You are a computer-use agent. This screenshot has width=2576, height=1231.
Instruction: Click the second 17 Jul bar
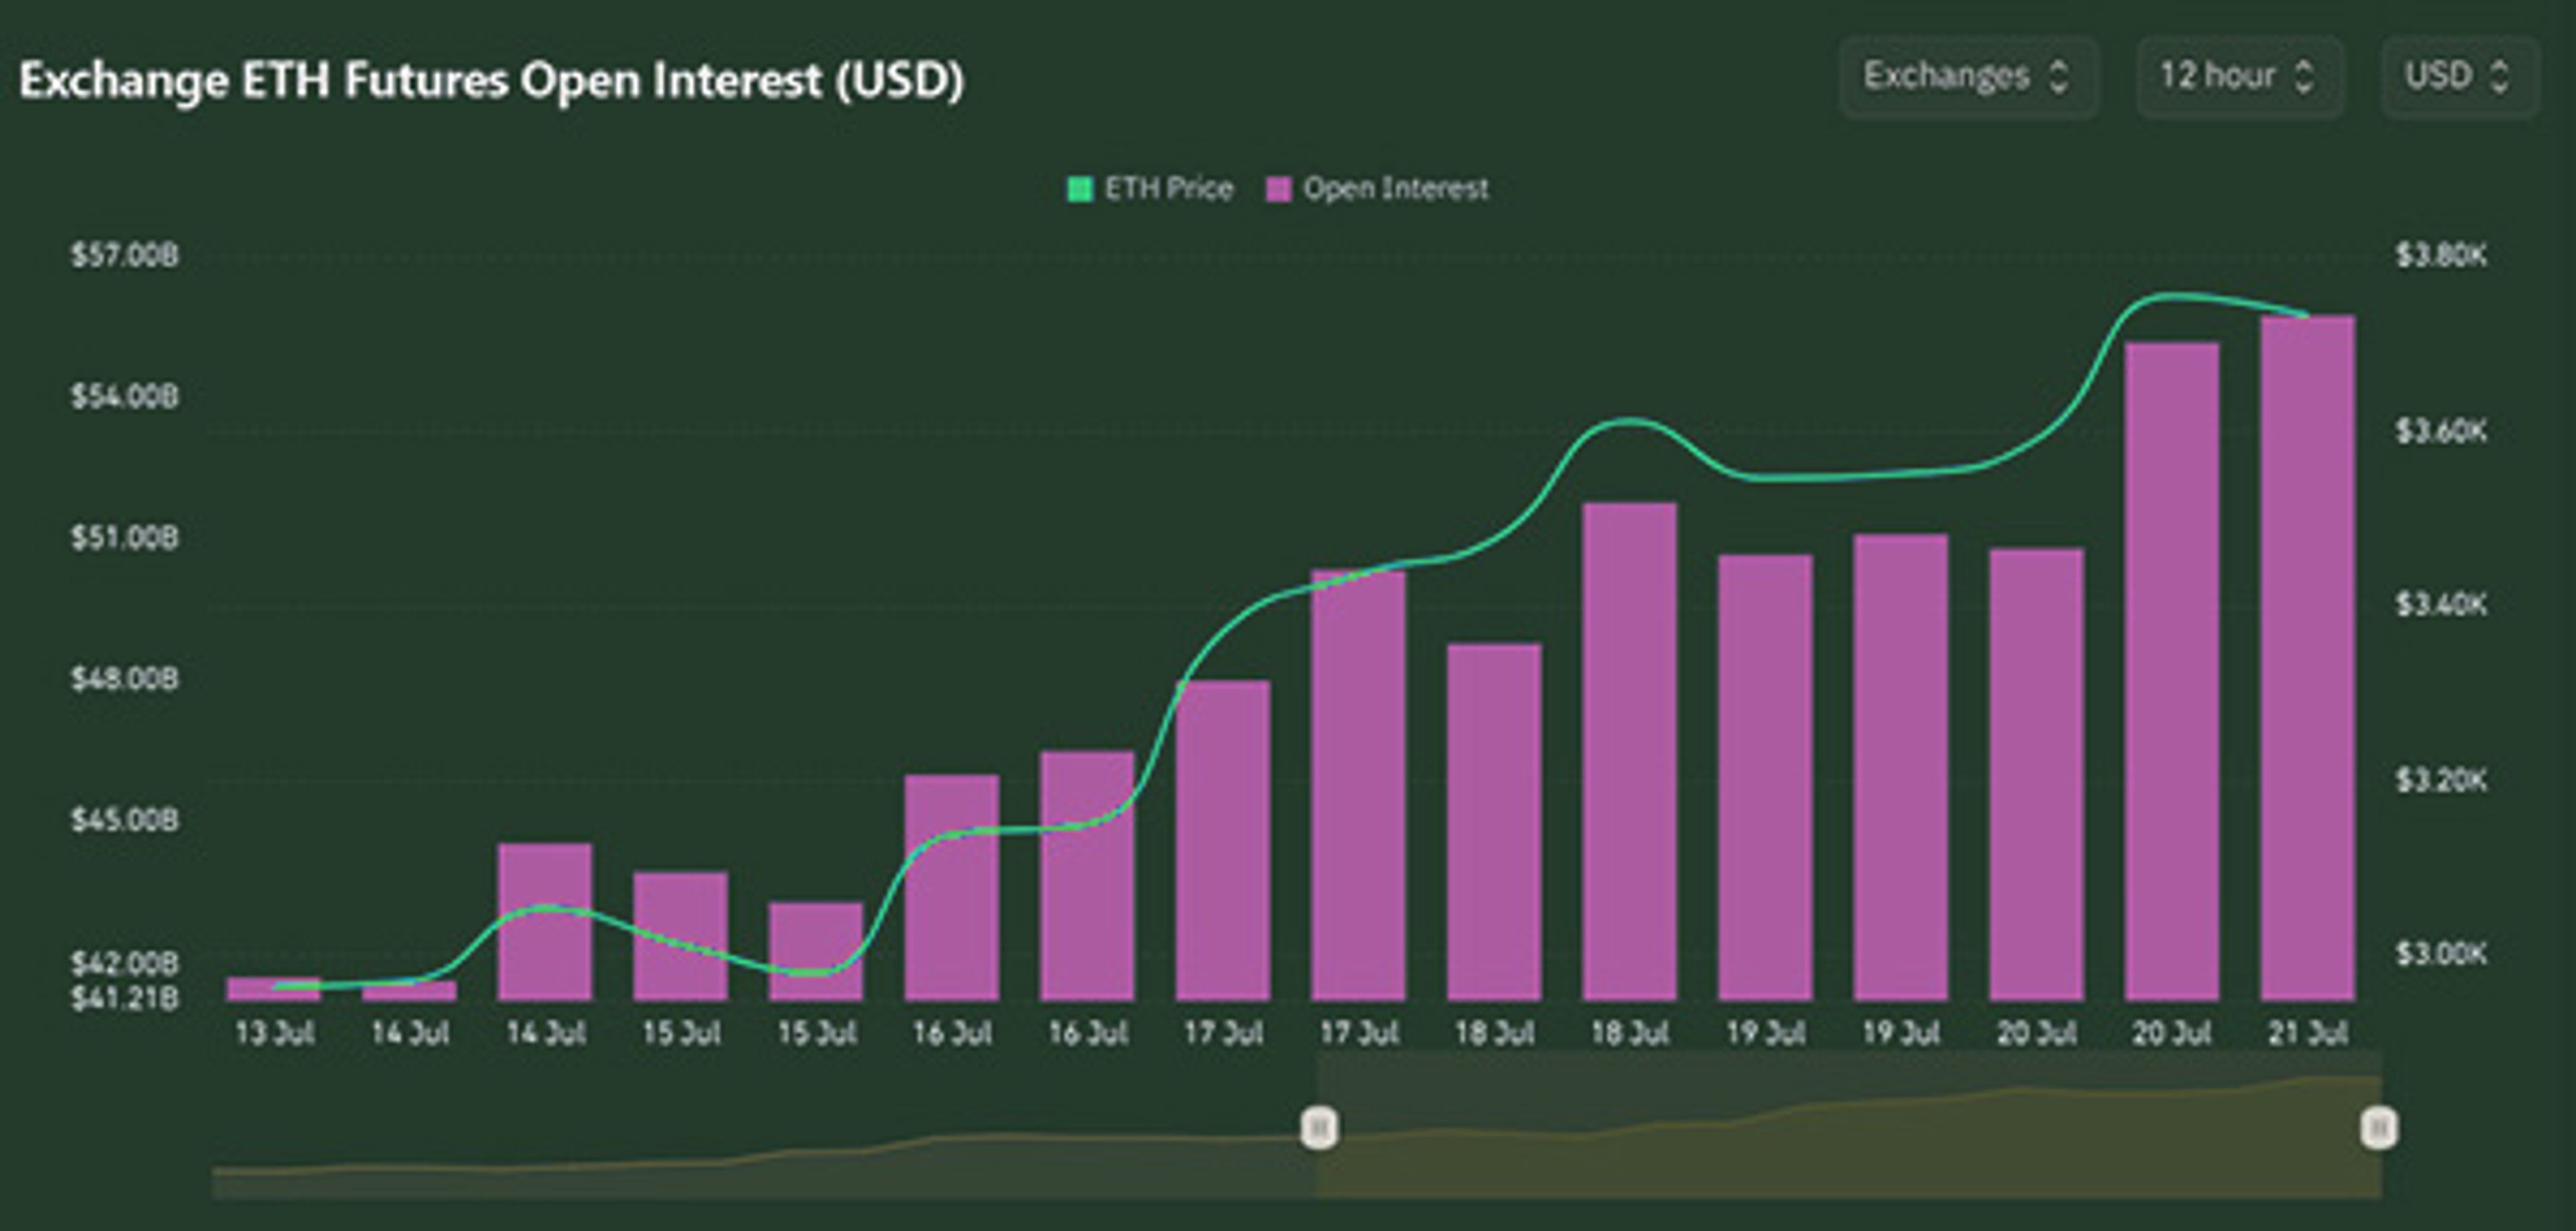(1359, 785)
